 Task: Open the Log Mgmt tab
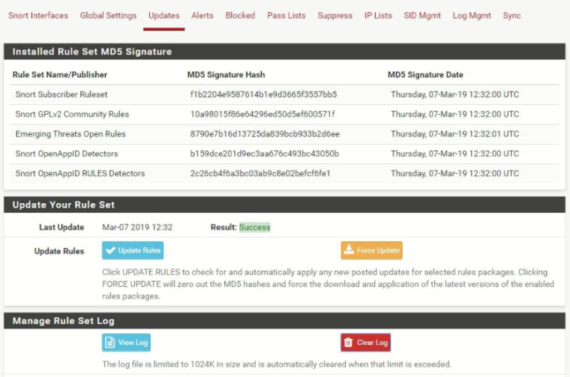coord(472,16)
